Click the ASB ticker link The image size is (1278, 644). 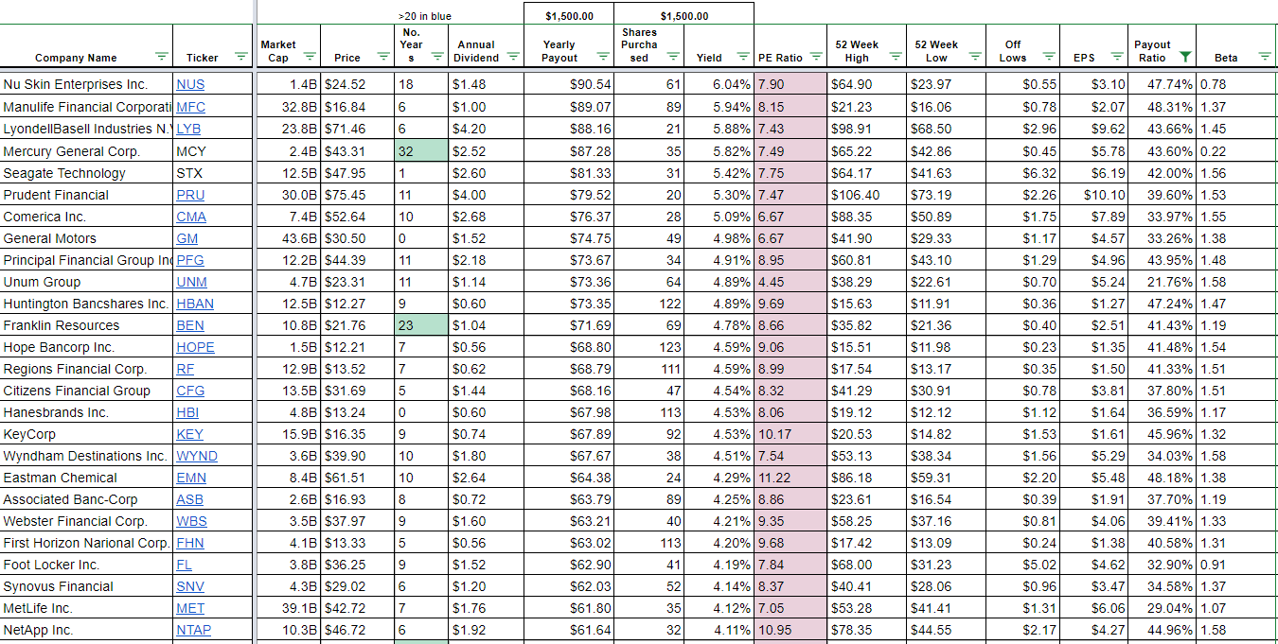pos(189,499)
